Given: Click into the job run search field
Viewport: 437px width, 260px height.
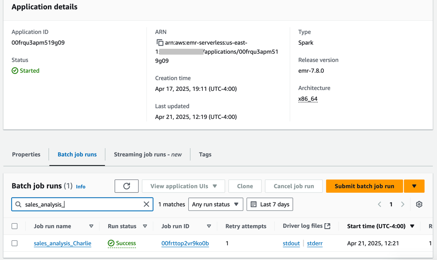Looking at the screenshot, I should [83, 204].
